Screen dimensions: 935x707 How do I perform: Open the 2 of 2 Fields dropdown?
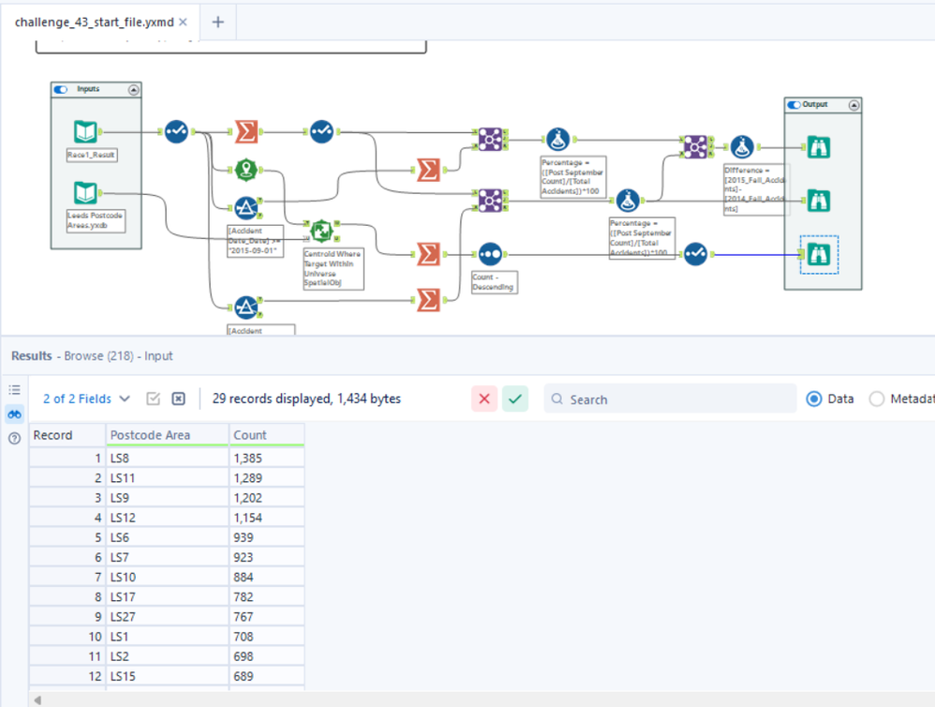(86, 399)
